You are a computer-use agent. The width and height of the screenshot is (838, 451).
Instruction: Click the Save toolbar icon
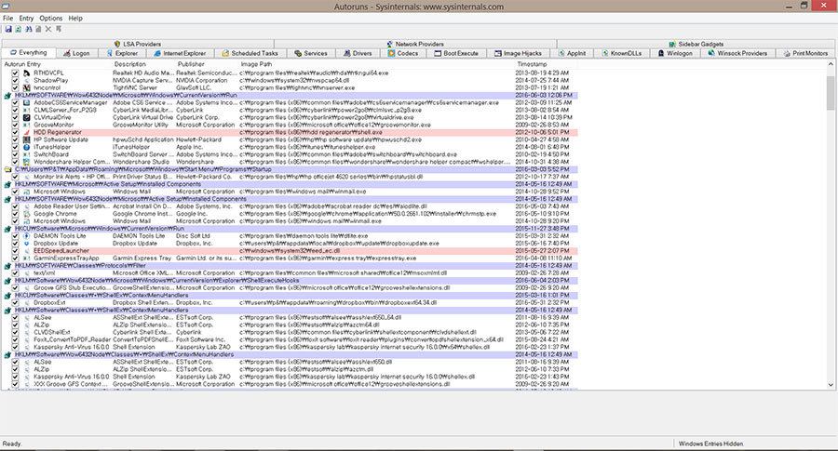(8, 29)
